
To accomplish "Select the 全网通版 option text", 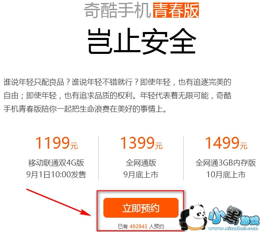I will click(x=141, y=163).
